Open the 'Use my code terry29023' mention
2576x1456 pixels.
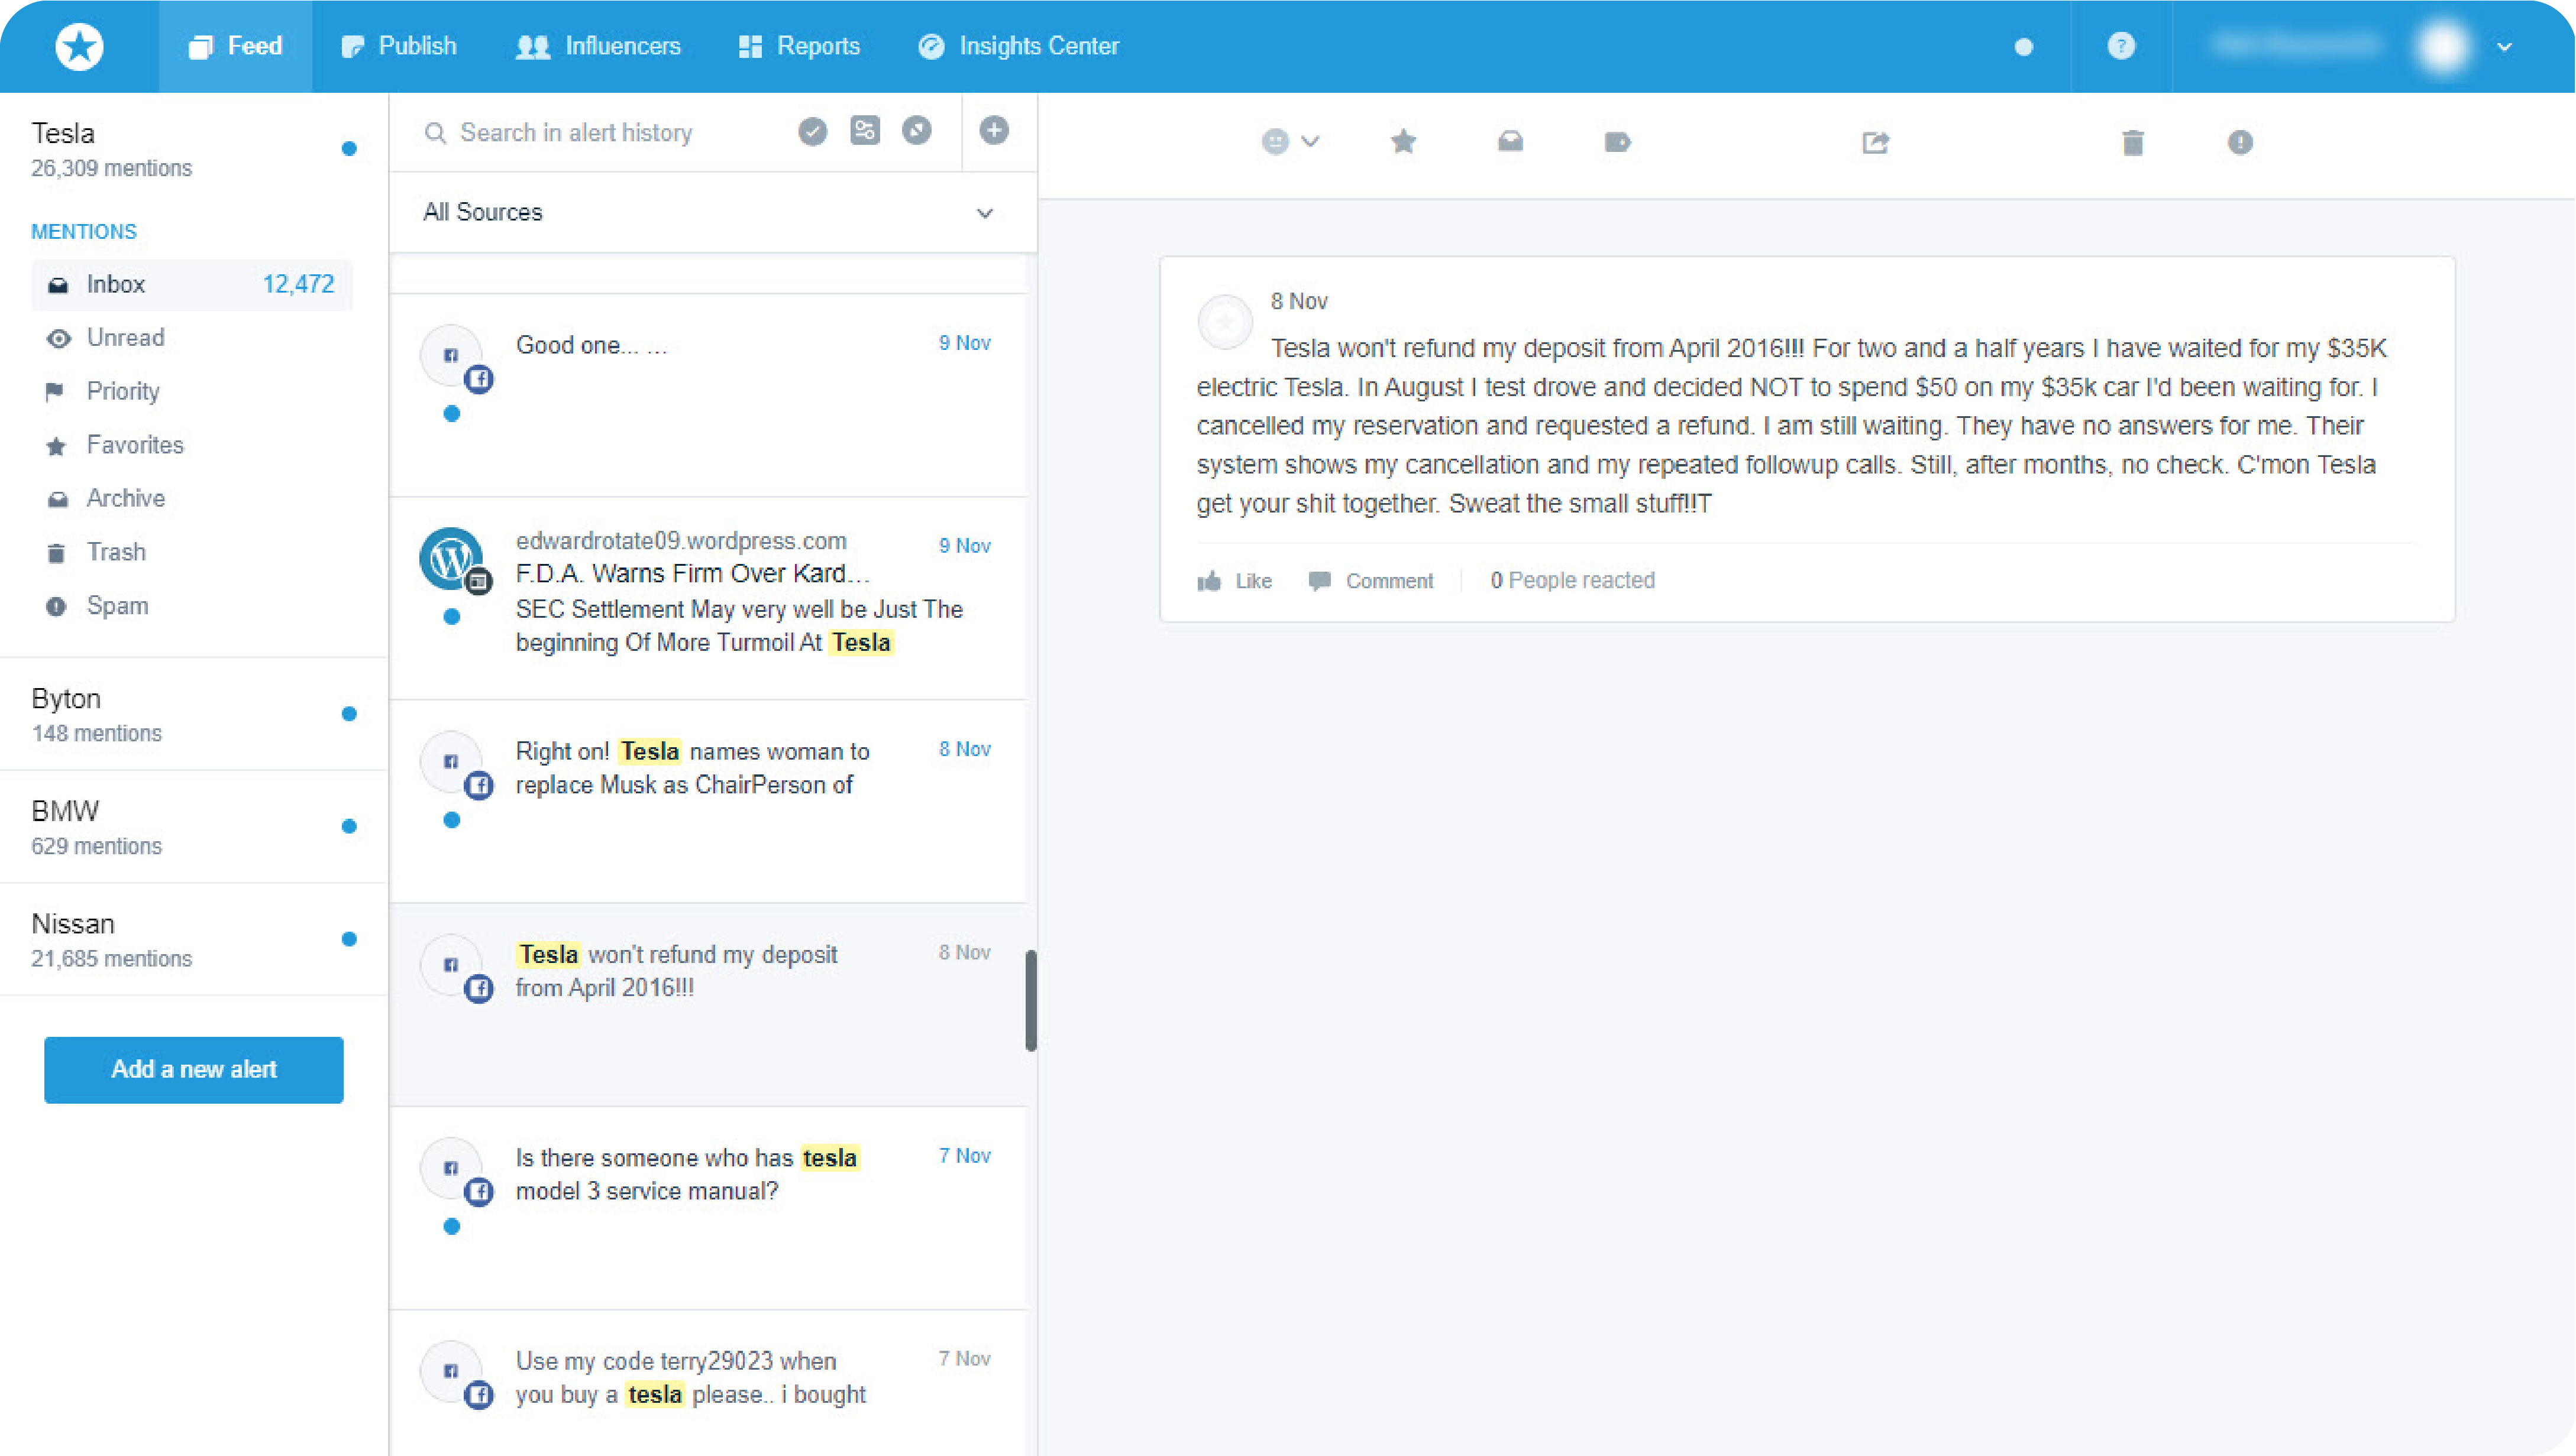[x=707, y=1384]
